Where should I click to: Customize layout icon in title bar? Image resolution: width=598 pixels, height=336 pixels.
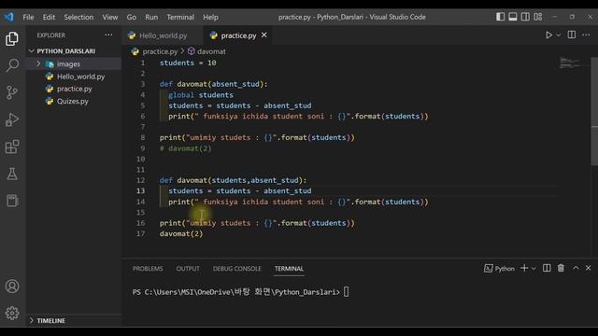click(538, 17)
